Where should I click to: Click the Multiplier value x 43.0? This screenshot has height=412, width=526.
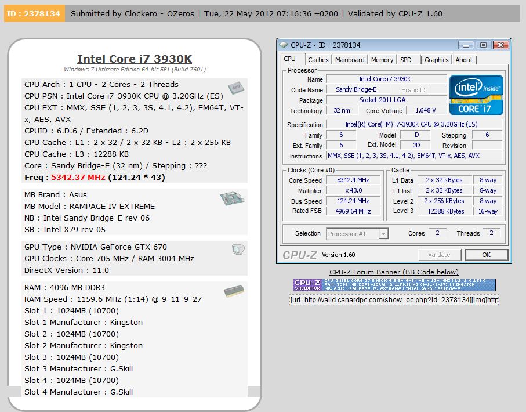353,191
